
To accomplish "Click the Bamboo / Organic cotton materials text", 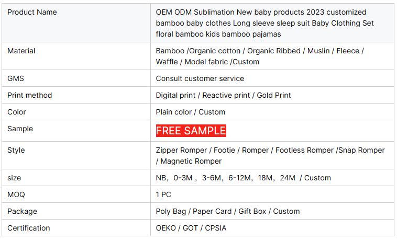I will [259, 56].
